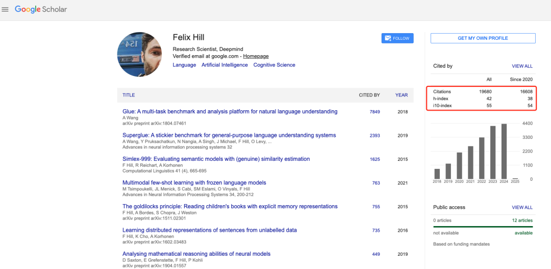The height and width of the screenshot is (269, 551).
Task: Sort articles by Cited By header
Action: pos(369,95)
